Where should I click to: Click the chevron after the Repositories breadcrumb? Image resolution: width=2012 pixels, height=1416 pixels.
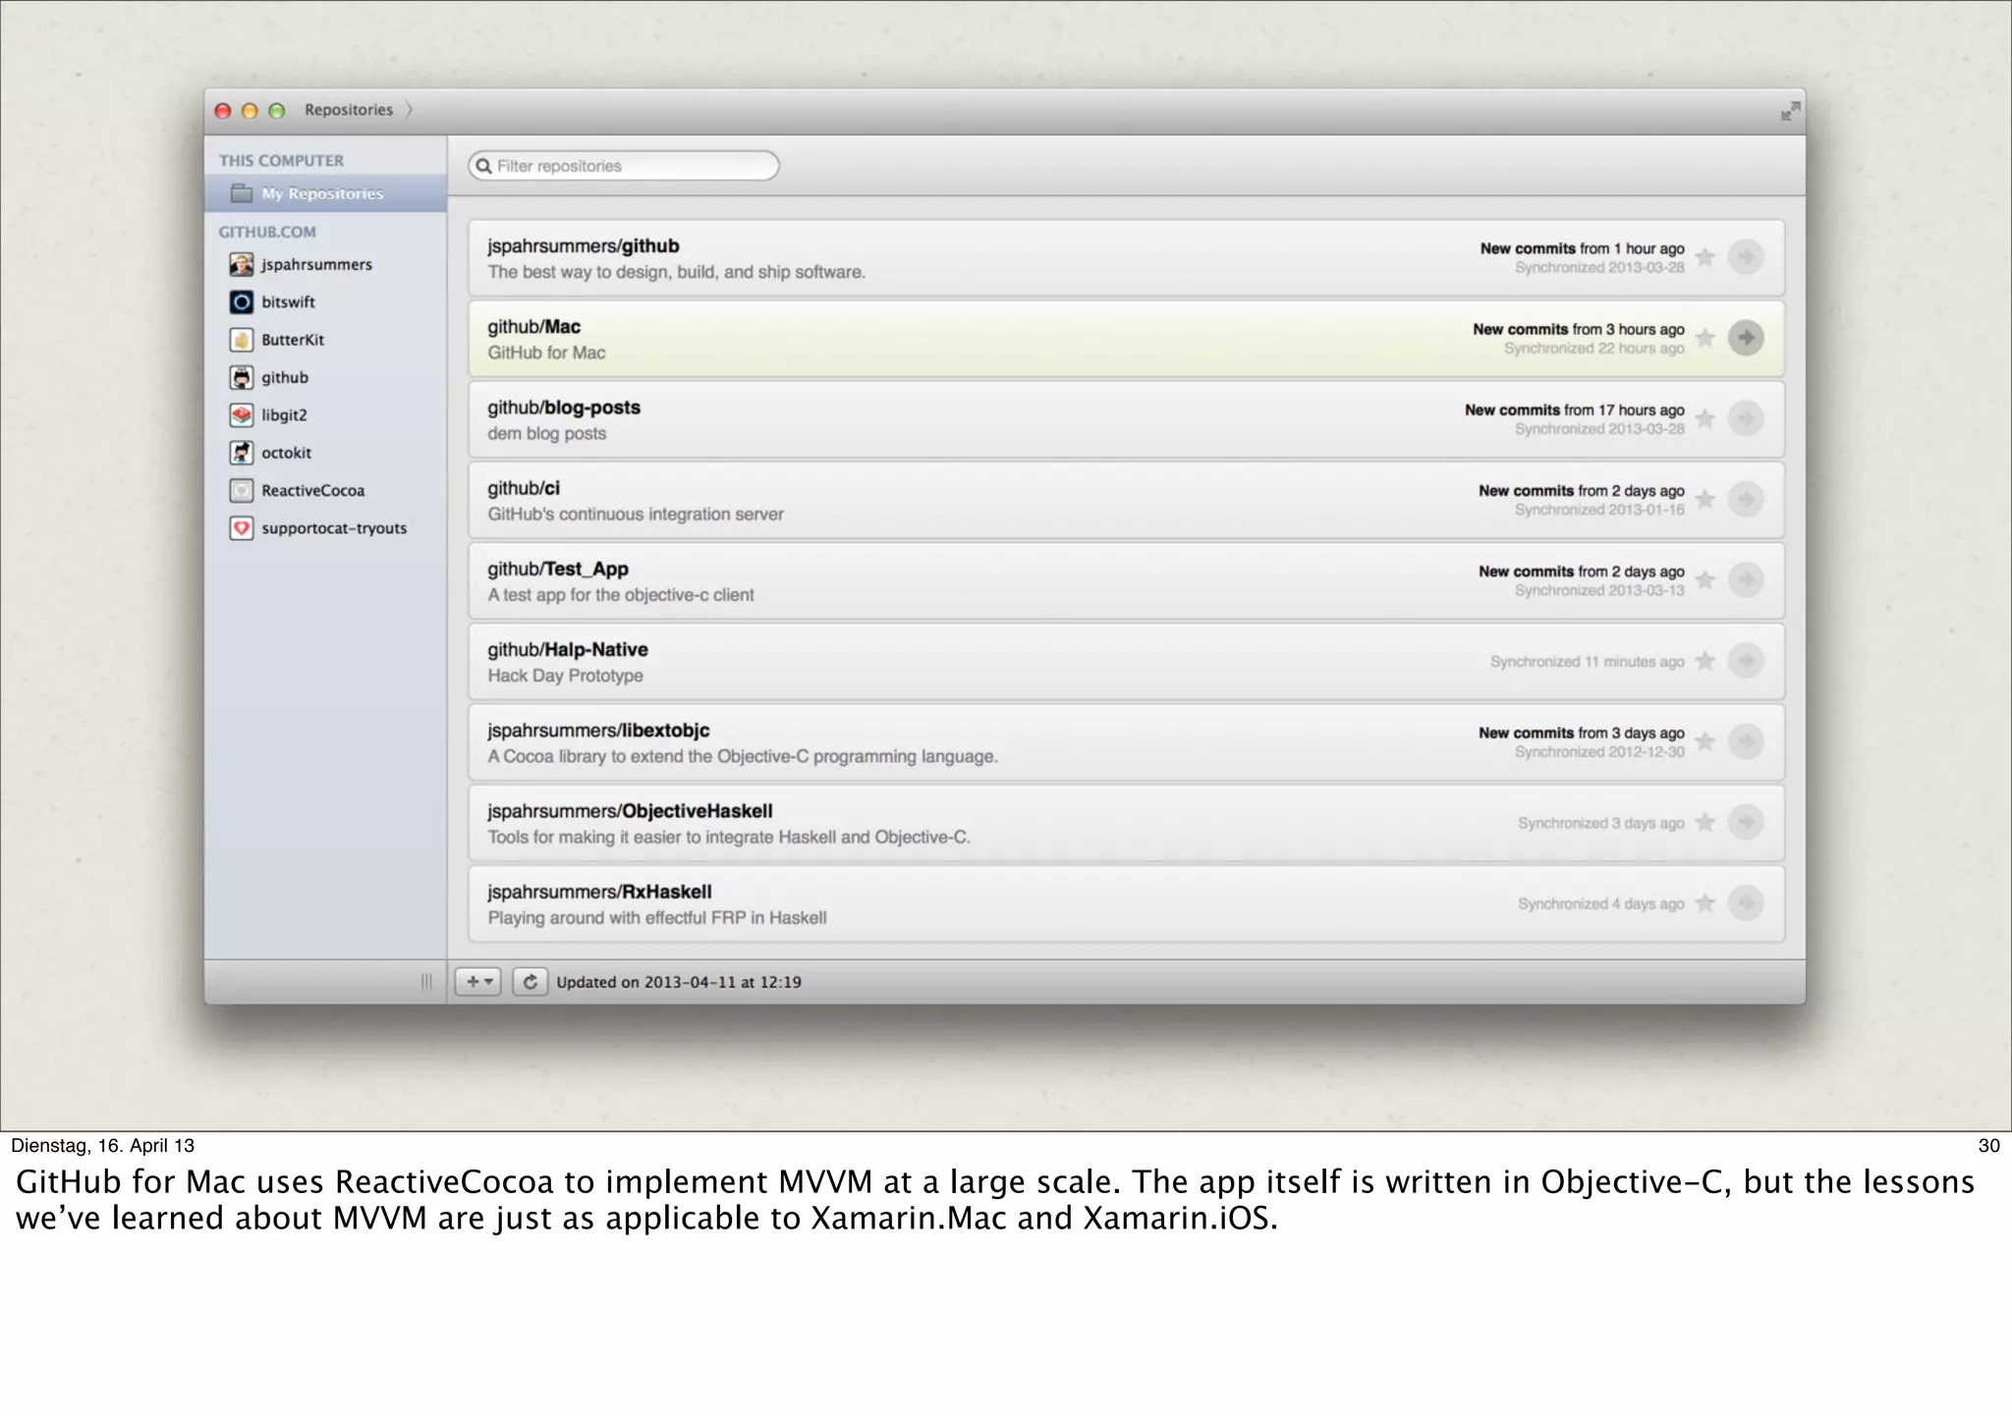click(x=409, y=110)
